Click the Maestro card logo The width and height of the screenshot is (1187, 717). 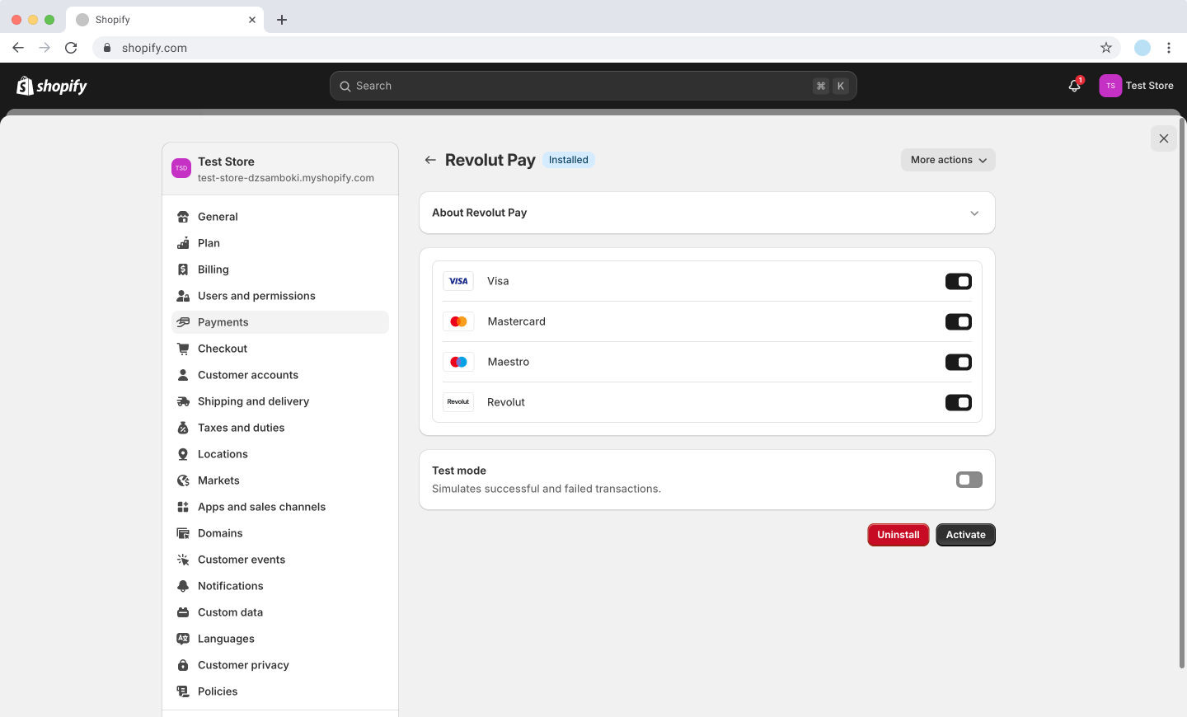pos(458,362)
